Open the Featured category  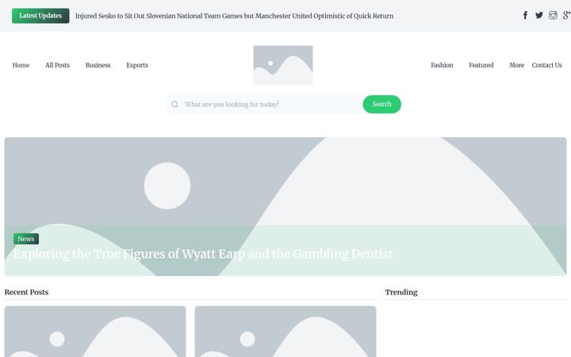tap(481, 65)
